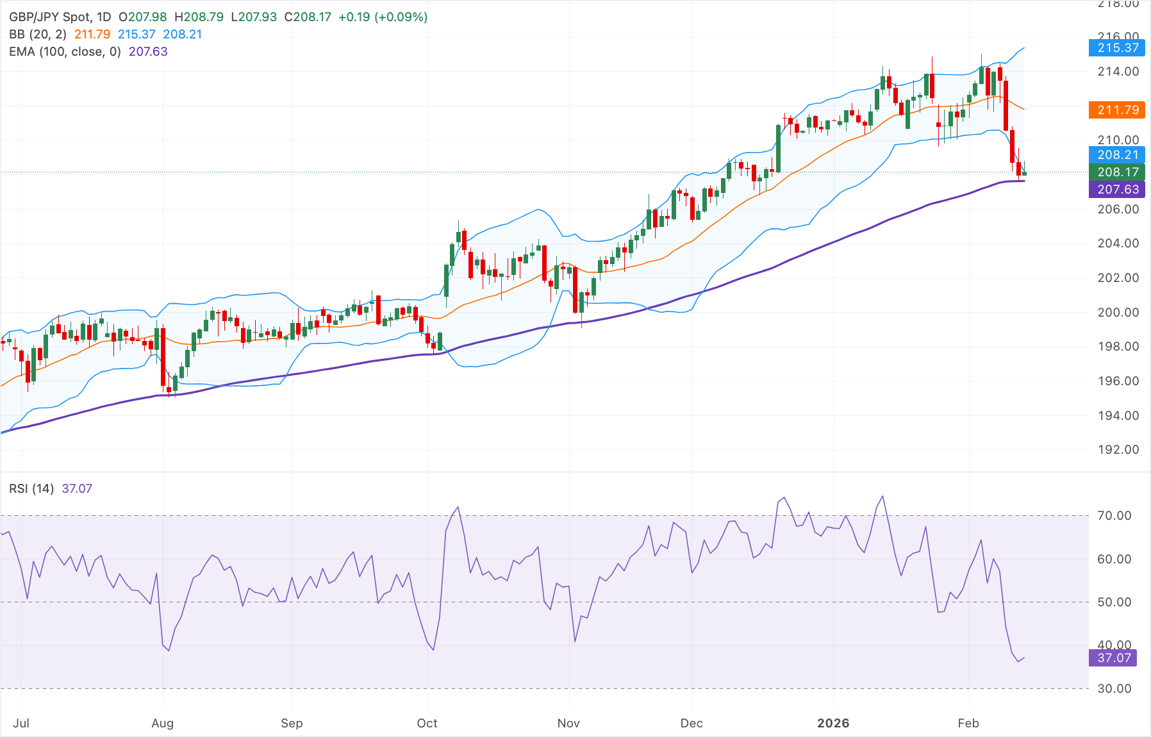Click the Feb month label on time axis

[969, 723]
